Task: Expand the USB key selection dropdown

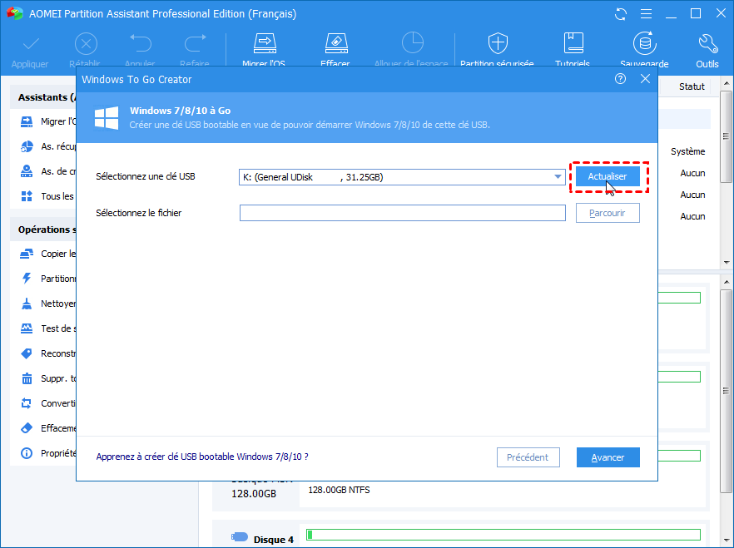Action: pos(558,177)
